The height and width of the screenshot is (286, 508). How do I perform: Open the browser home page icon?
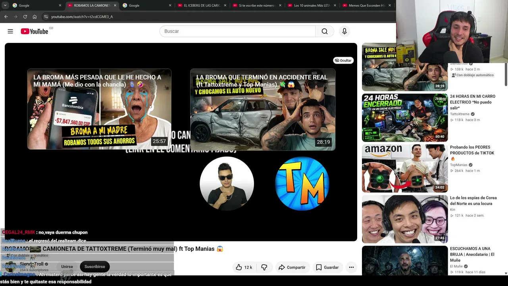pos(35,17)
